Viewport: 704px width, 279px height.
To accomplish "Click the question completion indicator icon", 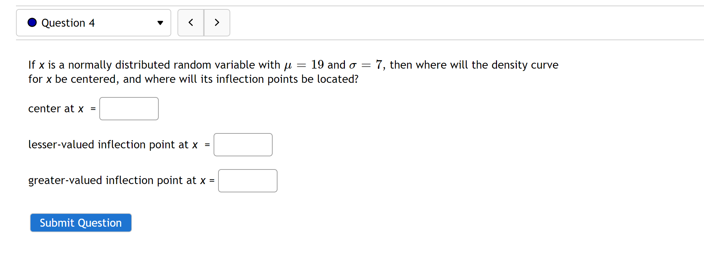I will [x=32, y=23].
